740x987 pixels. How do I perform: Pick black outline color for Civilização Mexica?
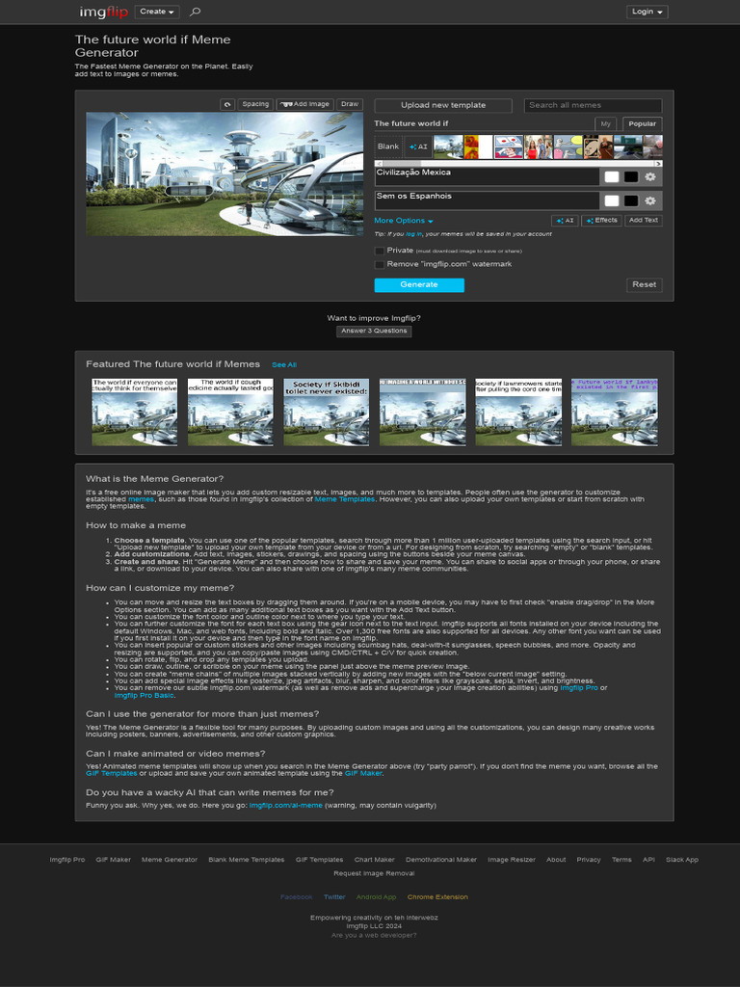point(631,177)
